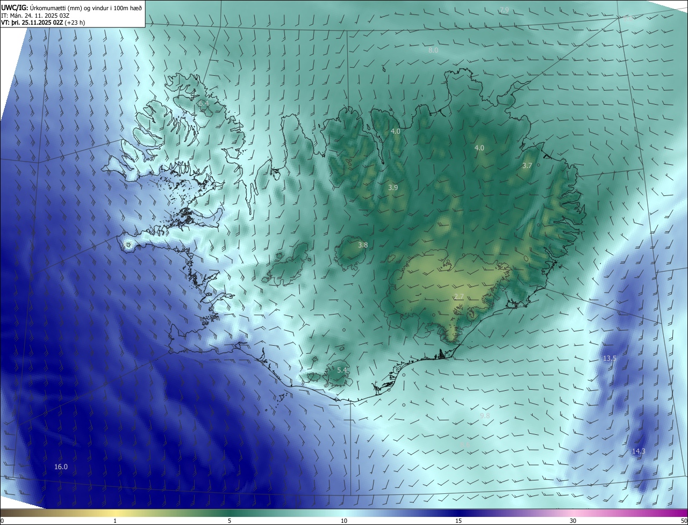Click the 'VT: þri. 25.11.2025 02Z (+23 h)' line

tap(43, 23)
